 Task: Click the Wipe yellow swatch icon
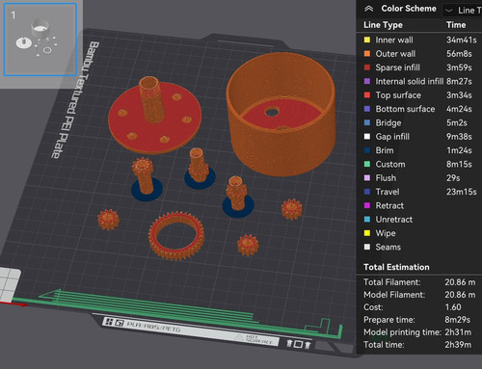click(x=367, y=233)
